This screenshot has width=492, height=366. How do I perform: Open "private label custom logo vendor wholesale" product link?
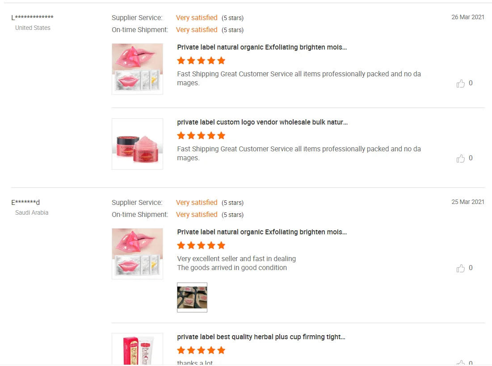262,122
